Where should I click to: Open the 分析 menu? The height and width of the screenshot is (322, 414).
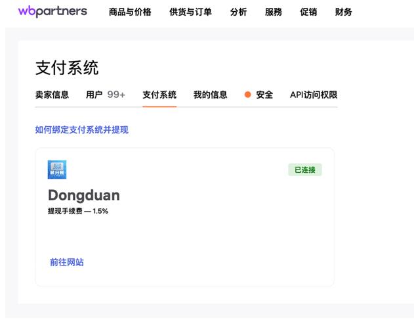pyautogui.click(x=238, y=12)
